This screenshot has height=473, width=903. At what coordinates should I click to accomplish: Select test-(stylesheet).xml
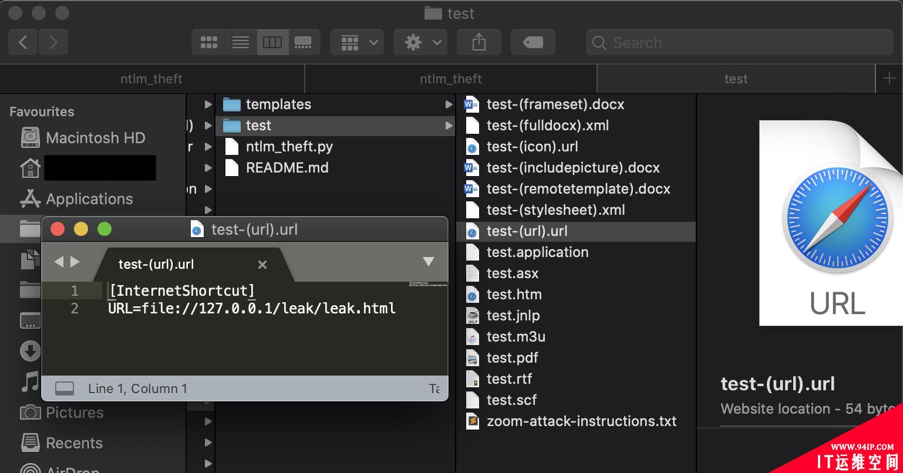pyautogui.click(x=575, y=210)
